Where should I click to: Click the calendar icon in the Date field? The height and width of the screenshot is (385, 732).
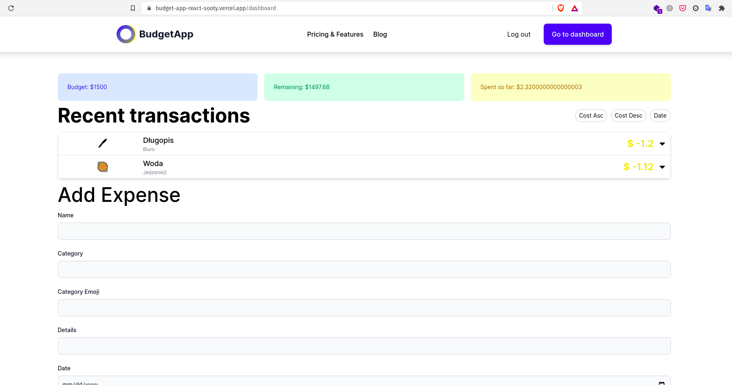[661, 383]
